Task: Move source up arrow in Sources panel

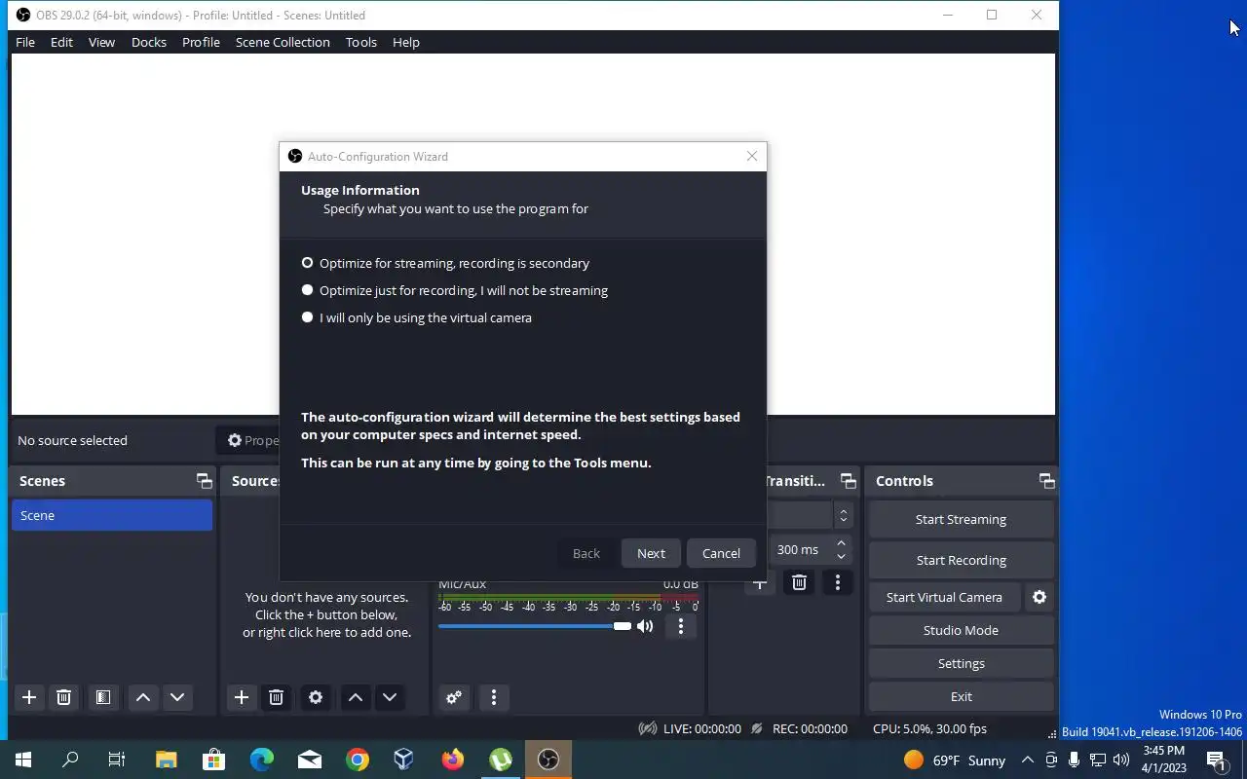Action: (356, 697)
